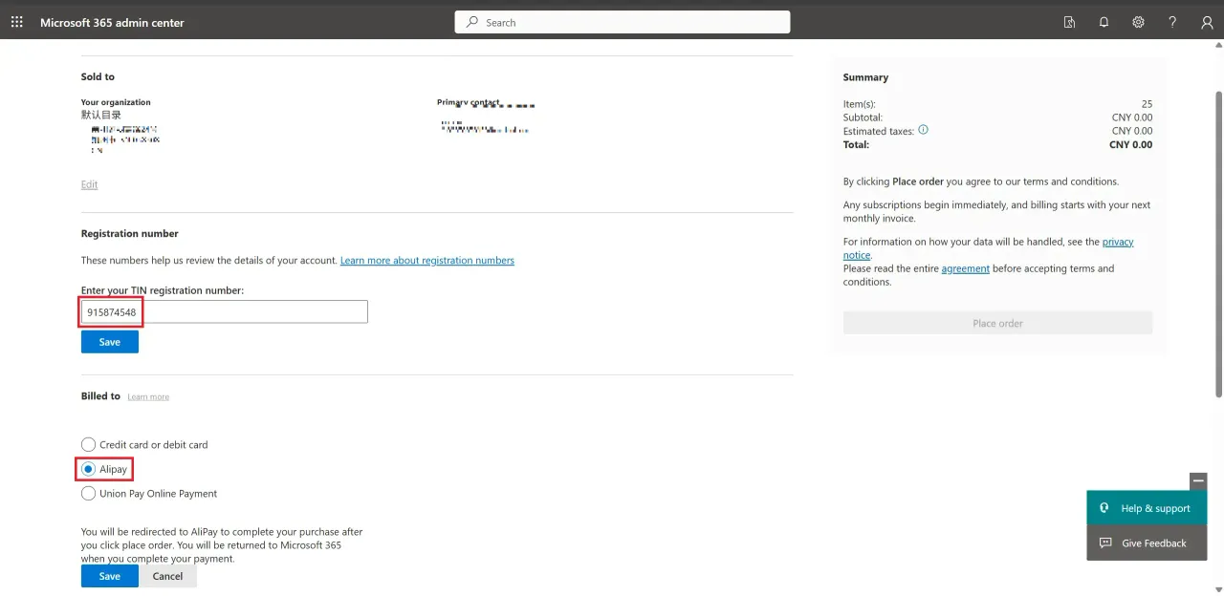Open Help & support
1224x596 pixels.
pyautogui.click(x=1147, y=508)
